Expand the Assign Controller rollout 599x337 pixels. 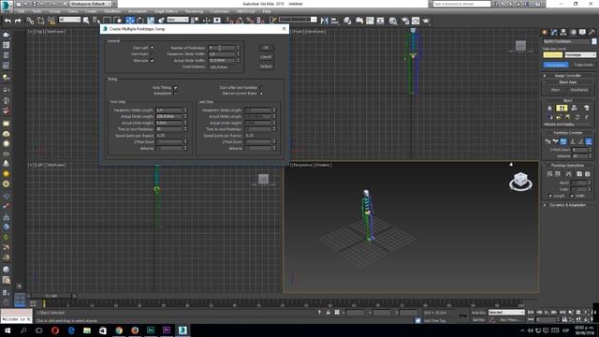point(568,75)
